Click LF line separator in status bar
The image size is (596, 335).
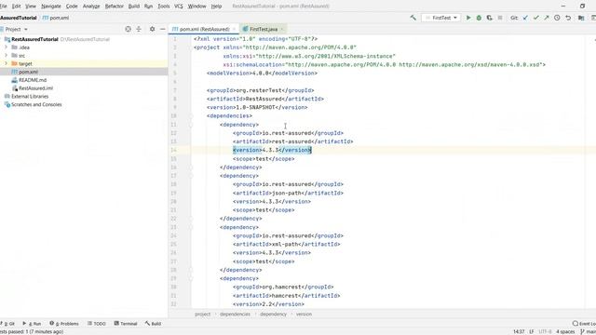pyautogui.click(x=532, y=331)
